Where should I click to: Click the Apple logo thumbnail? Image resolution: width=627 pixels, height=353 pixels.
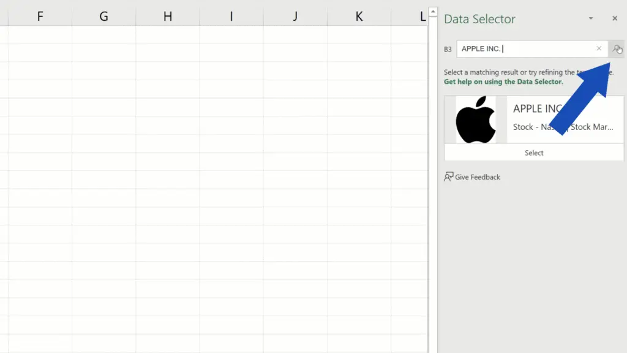tap(475, 120)
